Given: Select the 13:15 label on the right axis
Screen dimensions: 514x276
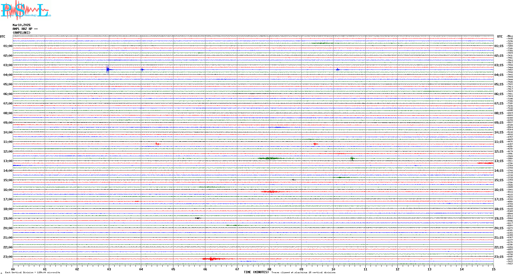Looking at the screenshot, I should click(499, 161).
